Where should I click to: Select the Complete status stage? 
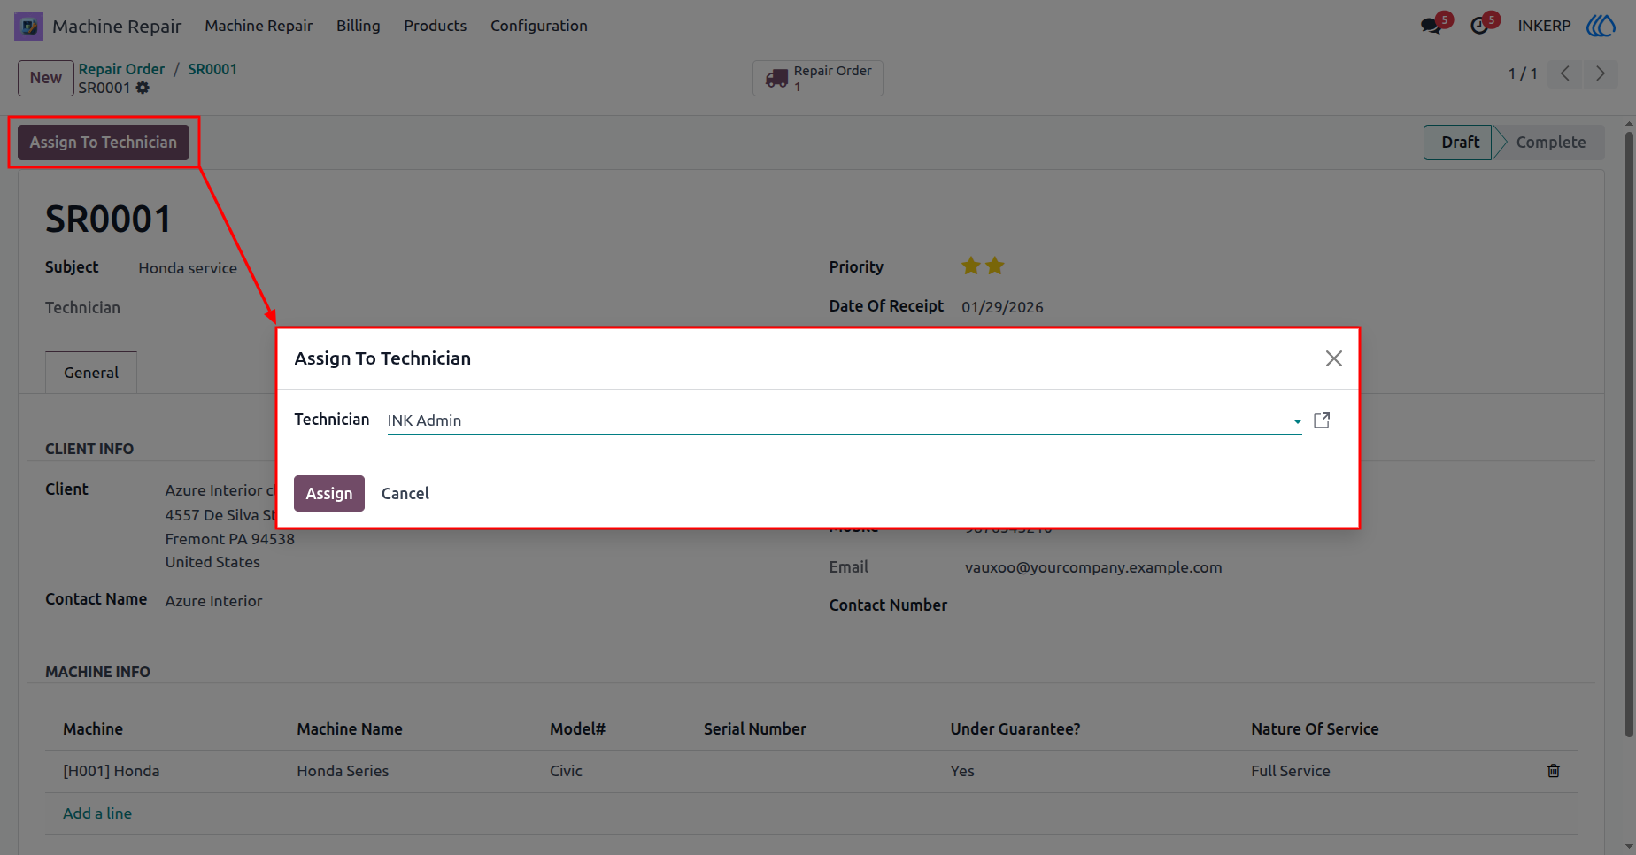pos(1550,142)
